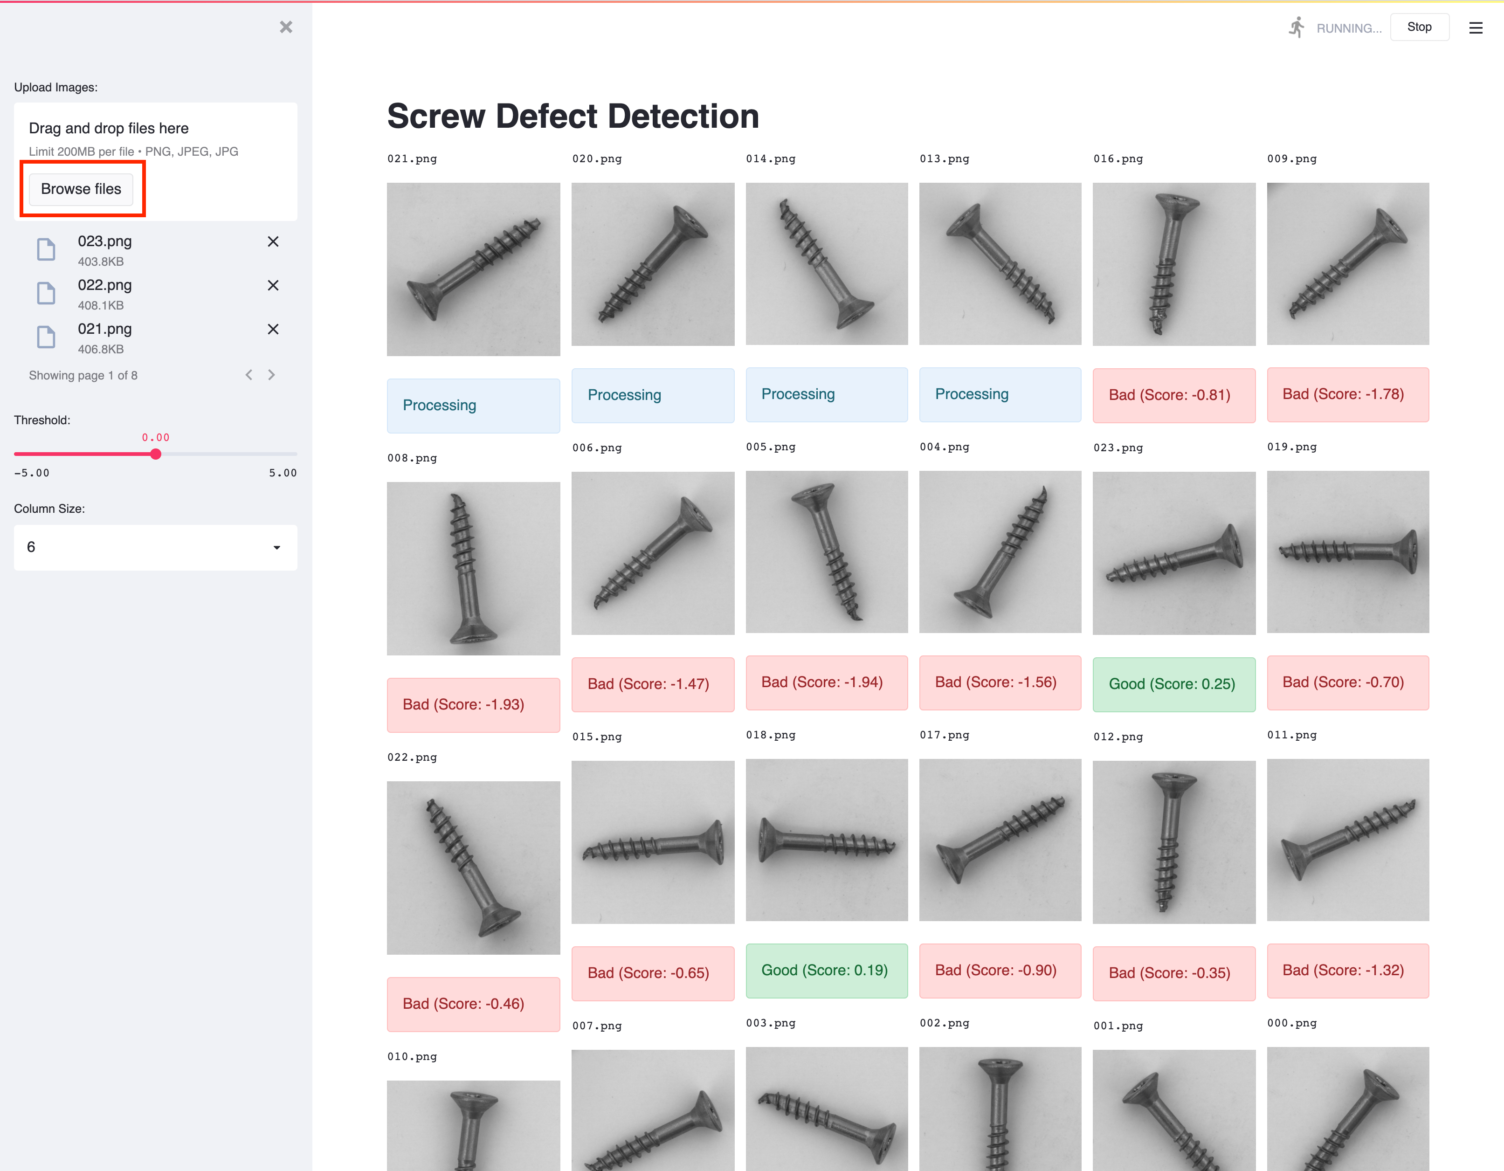Click the Threshold slider handle
This screenshot has width=1504, height=1171.
pos(156,455)
